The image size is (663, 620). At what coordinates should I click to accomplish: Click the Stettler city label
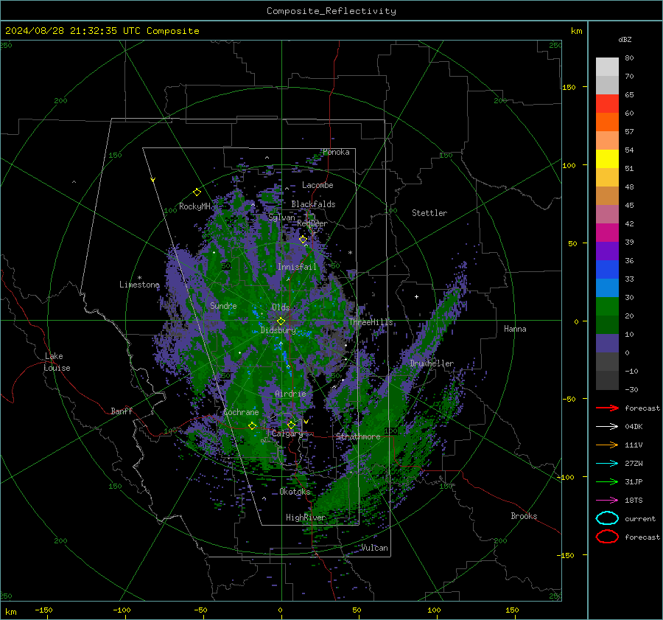click(x=429, y=213)
